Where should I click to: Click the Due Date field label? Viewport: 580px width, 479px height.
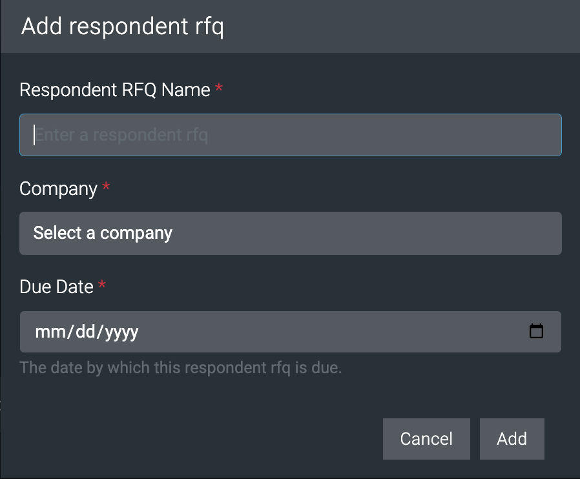tap(56, 287)
